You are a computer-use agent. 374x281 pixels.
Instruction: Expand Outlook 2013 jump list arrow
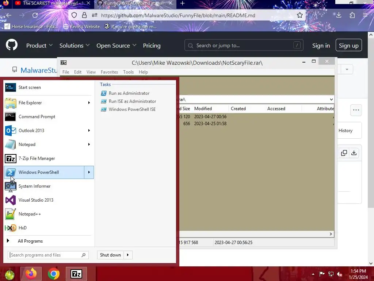click(x=89, y=131)
